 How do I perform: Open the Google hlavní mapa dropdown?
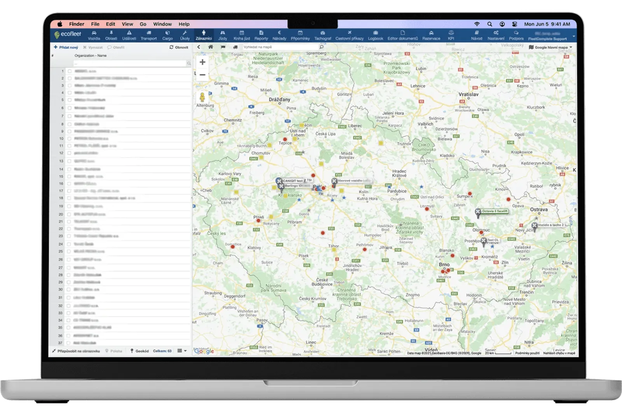pyautogui.click(x=550, y=47)
